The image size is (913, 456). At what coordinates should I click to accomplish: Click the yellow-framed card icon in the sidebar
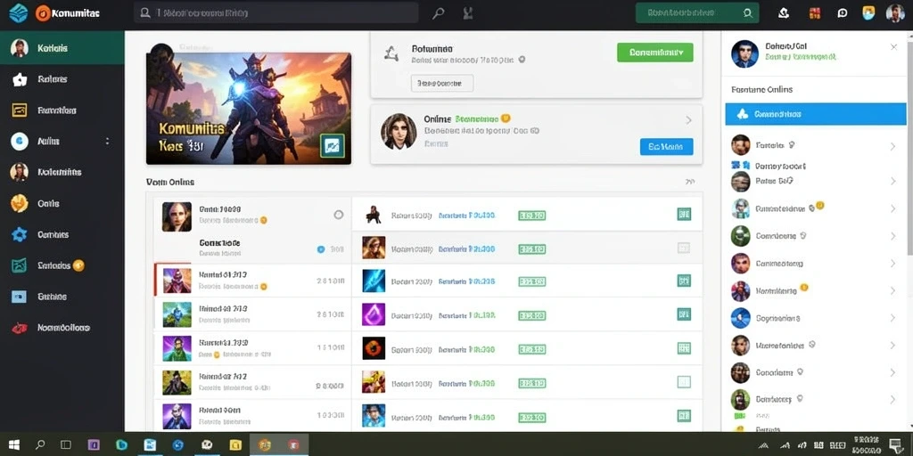coord(20,110)
